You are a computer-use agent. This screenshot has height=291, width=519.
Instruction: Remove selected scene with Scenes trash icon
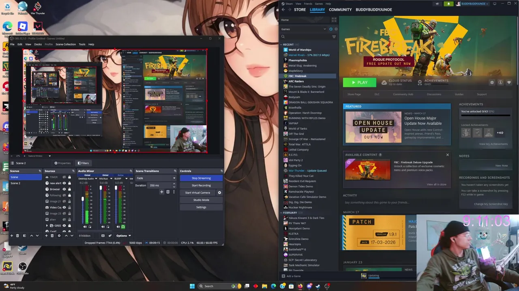tap(17, 236)
